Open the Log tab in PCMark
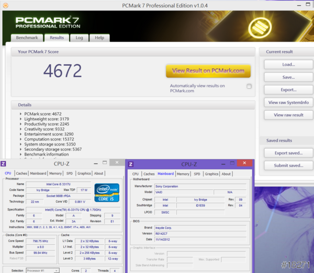 pos(79,38)
